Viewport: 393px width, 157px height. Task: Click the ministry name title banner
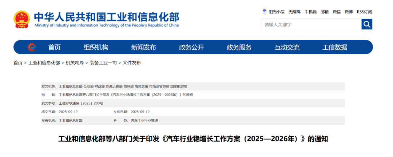click(107, 17)
